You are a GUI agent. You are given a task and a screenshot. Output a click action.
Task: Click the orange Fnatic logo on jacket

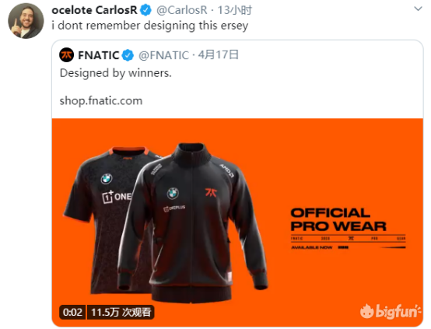(x=211, y=192)
